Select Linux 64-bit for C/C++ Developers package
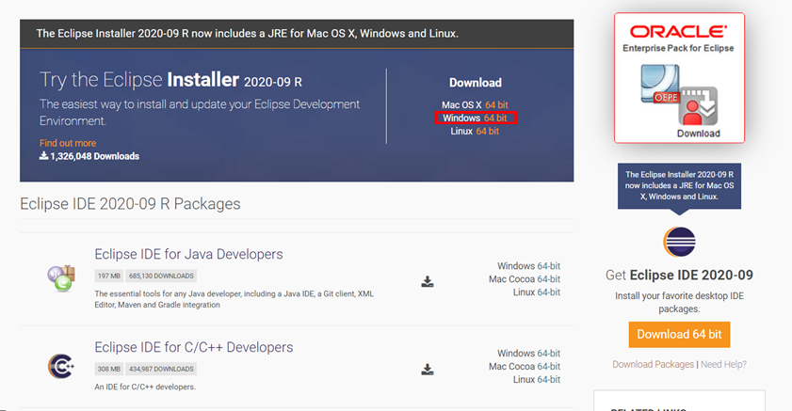This screenshot has height=411, width=792. [x=548, y=379]
